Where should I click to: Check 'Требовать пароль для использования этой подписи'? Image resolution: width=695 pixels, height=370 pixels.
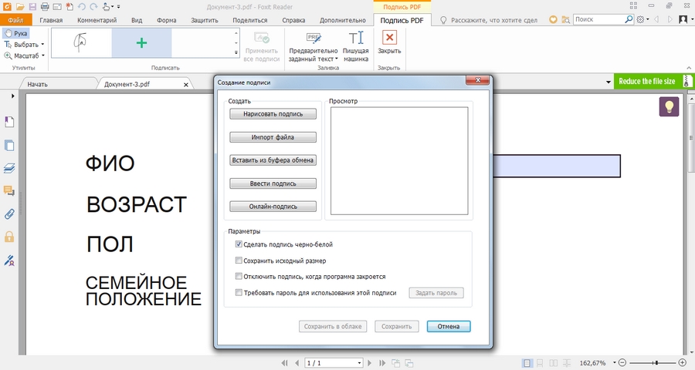tap(239, 293)
